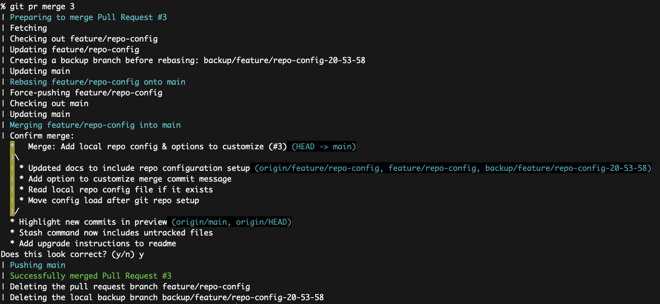Click 'Checking out feature/repo-config' line
The height and width of the screenshot is (304, 660).
(84, 39)
